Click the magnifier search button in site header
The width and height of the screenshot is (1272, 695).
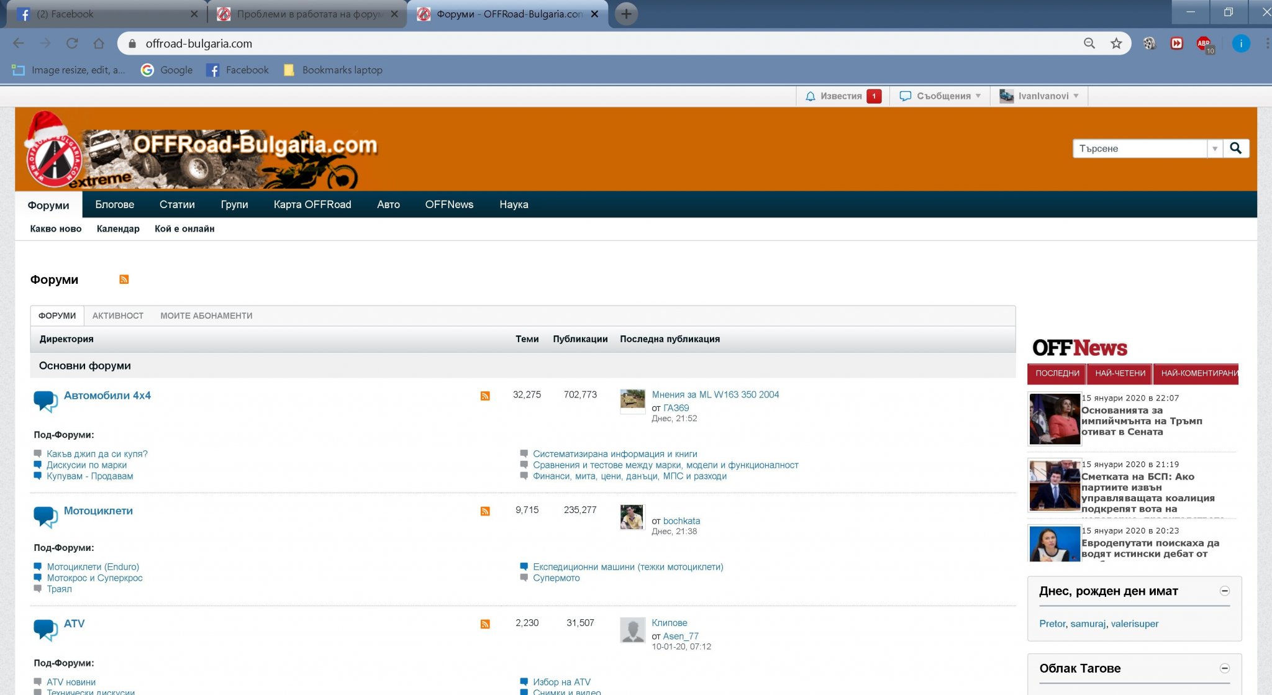coord(1235,148)
